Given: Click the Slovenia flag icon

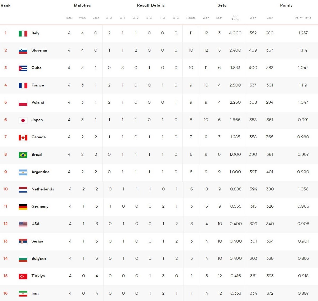Looking at the screenshot, I should [23, 51].
